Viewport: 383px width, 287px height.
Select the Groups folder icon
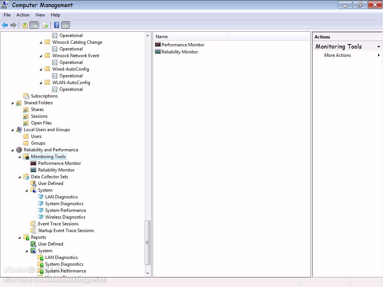(26, 143)
